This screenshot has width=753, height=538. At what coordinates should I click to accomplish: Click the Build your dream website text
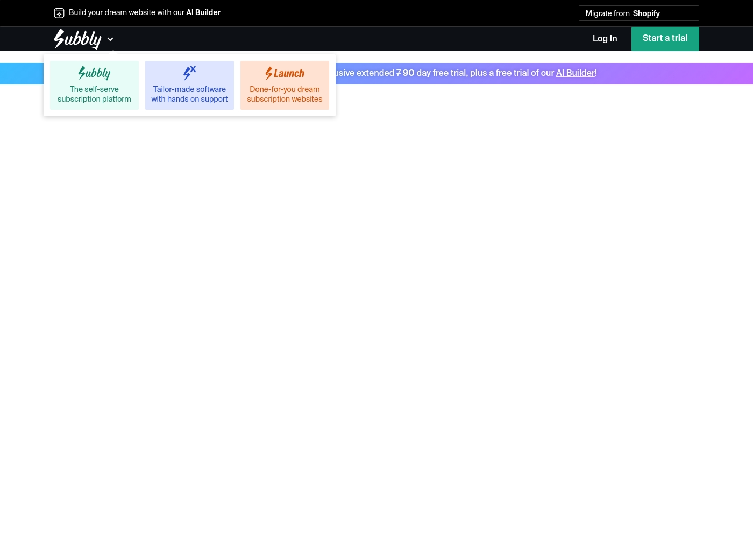point(126,12)
